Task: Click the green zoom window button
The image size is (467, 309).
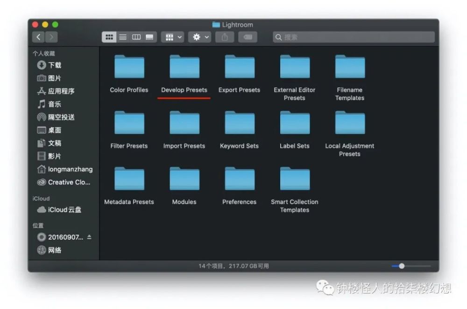Action: (x=55, y=25)
